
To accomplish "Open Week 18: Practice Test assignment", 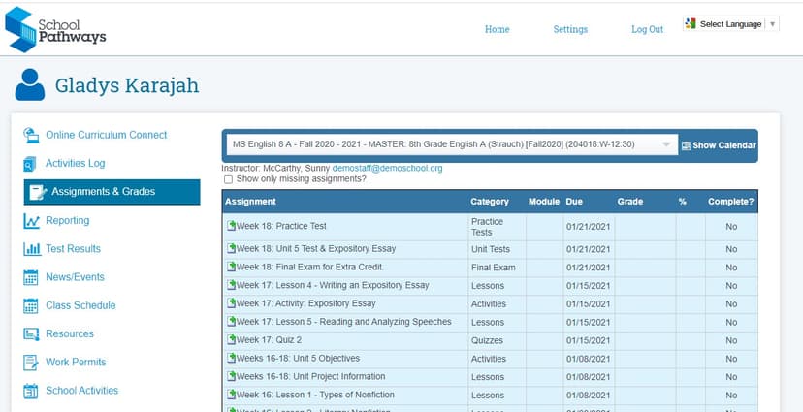I will [x=281, y=226].
